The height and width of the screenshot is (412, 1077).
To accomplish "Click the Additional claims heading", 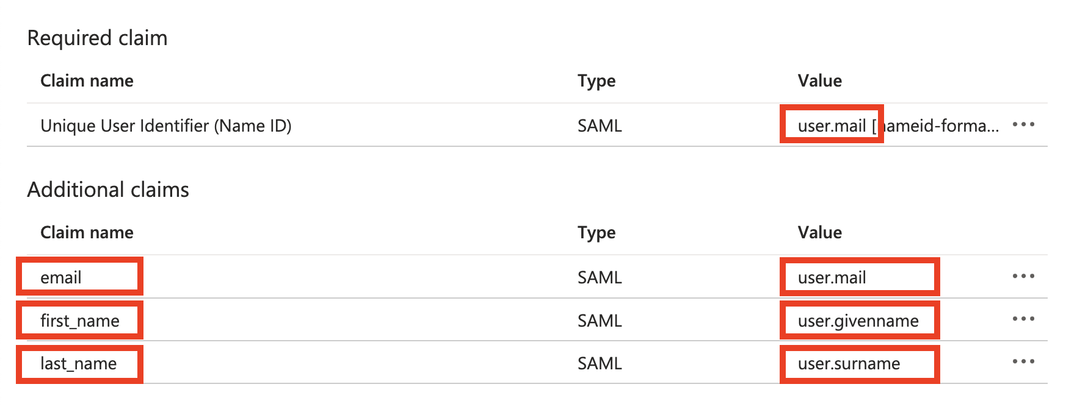I will (x=108, y=190).
